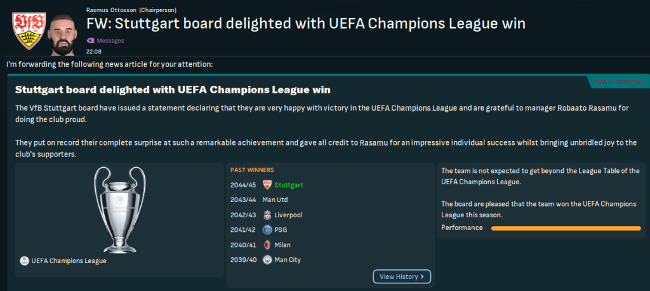Click the small UEFA Champions League competition icon
Image resolution: width=650 pixels, height=291 pixels.
pyautogui.click(x=24, y=261)
